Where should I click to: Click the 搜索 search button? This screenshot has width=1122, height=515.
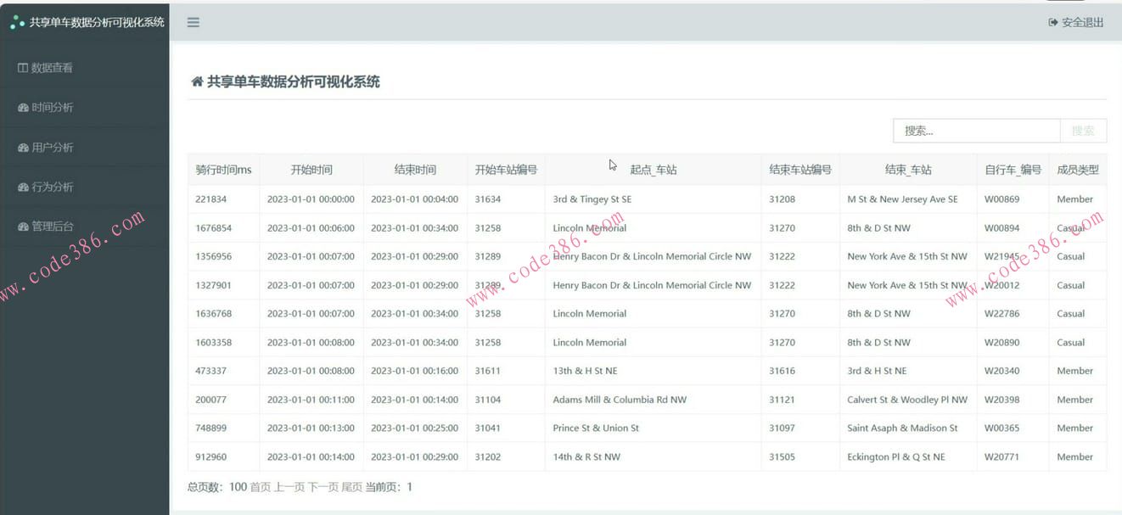(x=1082, y=130)
